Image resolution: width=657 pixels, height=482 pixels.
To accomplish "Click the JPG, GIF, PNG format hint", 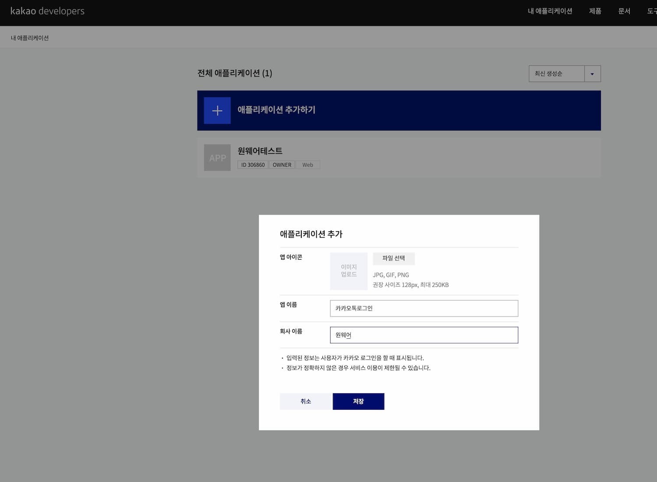I will coord(391,275).
